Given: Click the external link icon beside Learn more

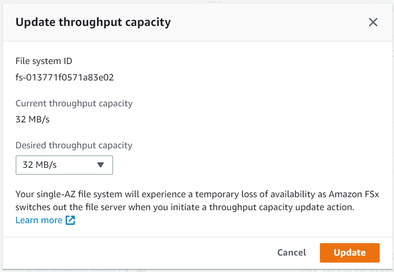Looking at the screenshot, I should (x=70, y=220).
